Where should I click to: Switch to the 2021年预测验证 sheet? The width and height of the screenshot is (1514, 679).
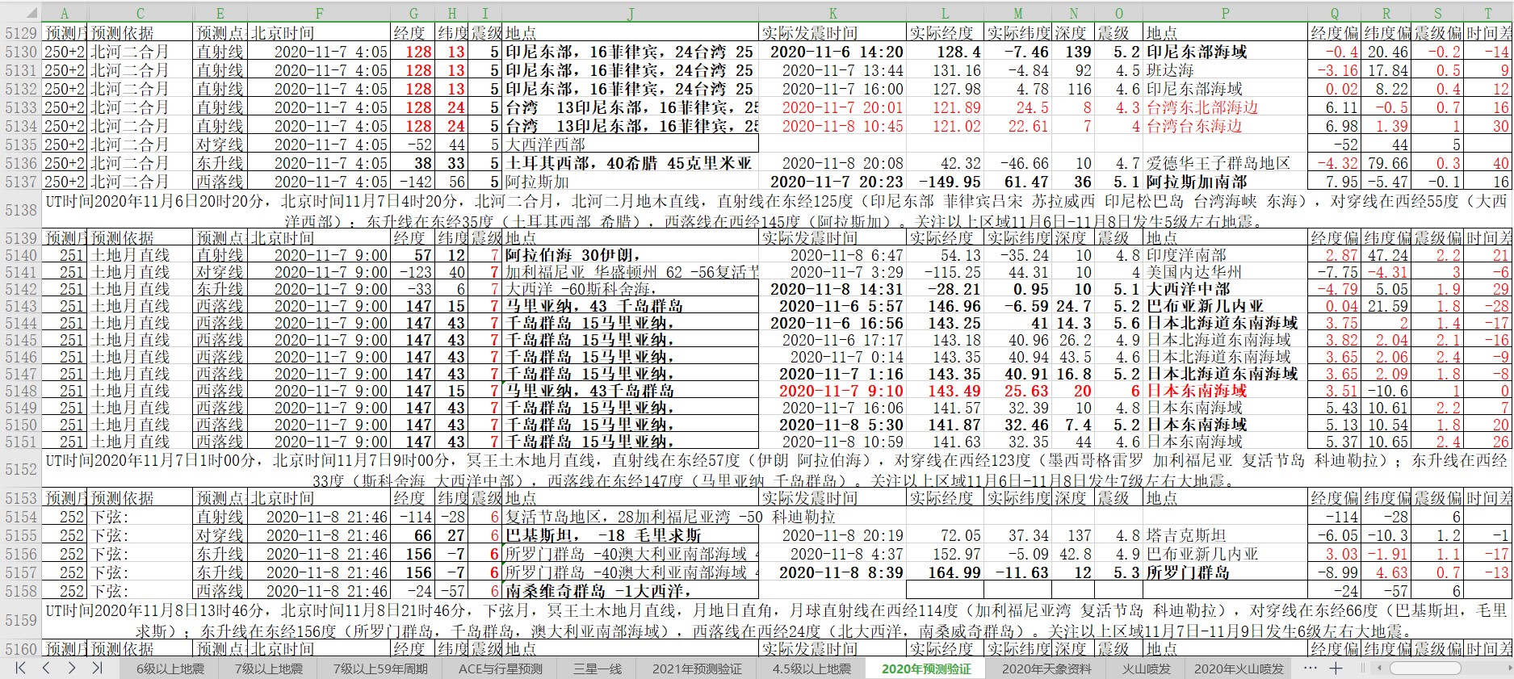tap(697, 669)
